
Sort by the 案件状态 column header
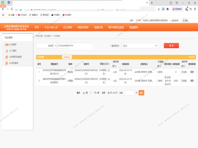click(184, 64)
